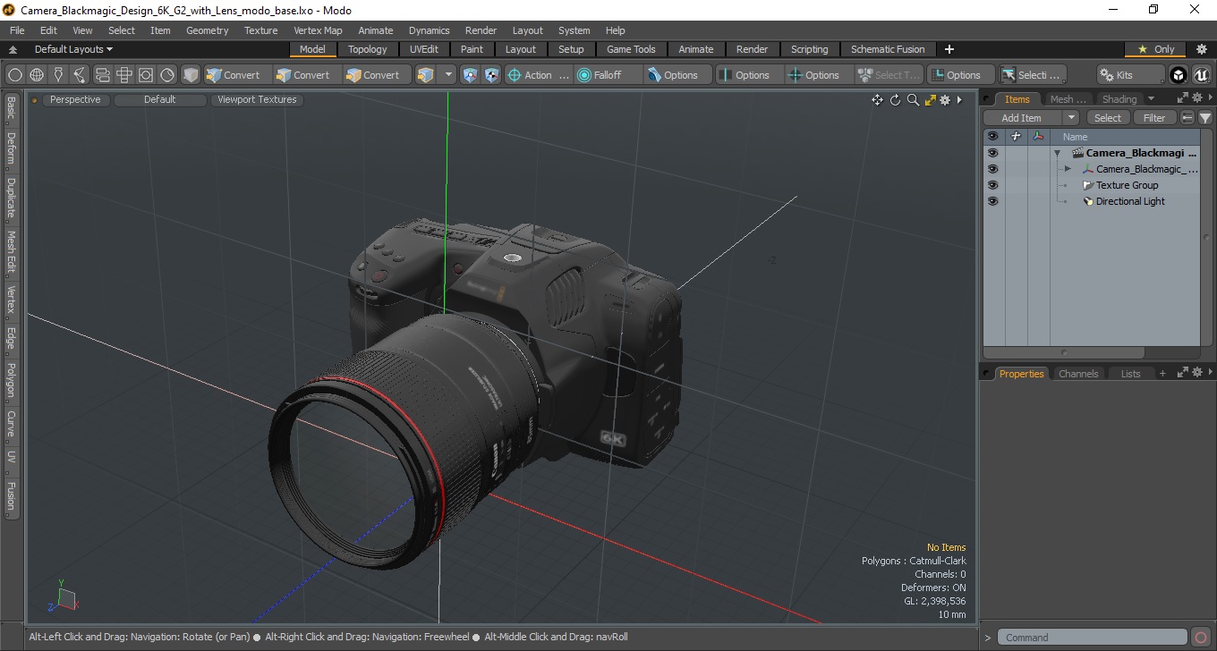Viewport: 1217px width, 651px height.
Task: Click the eye column header icon
Action: pyautogui.click(x=992, y=137)
